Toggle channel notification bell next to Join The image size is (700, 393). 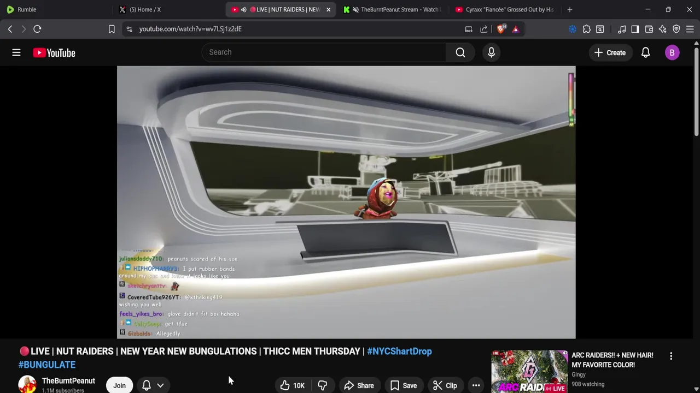[x=147, y=385]
